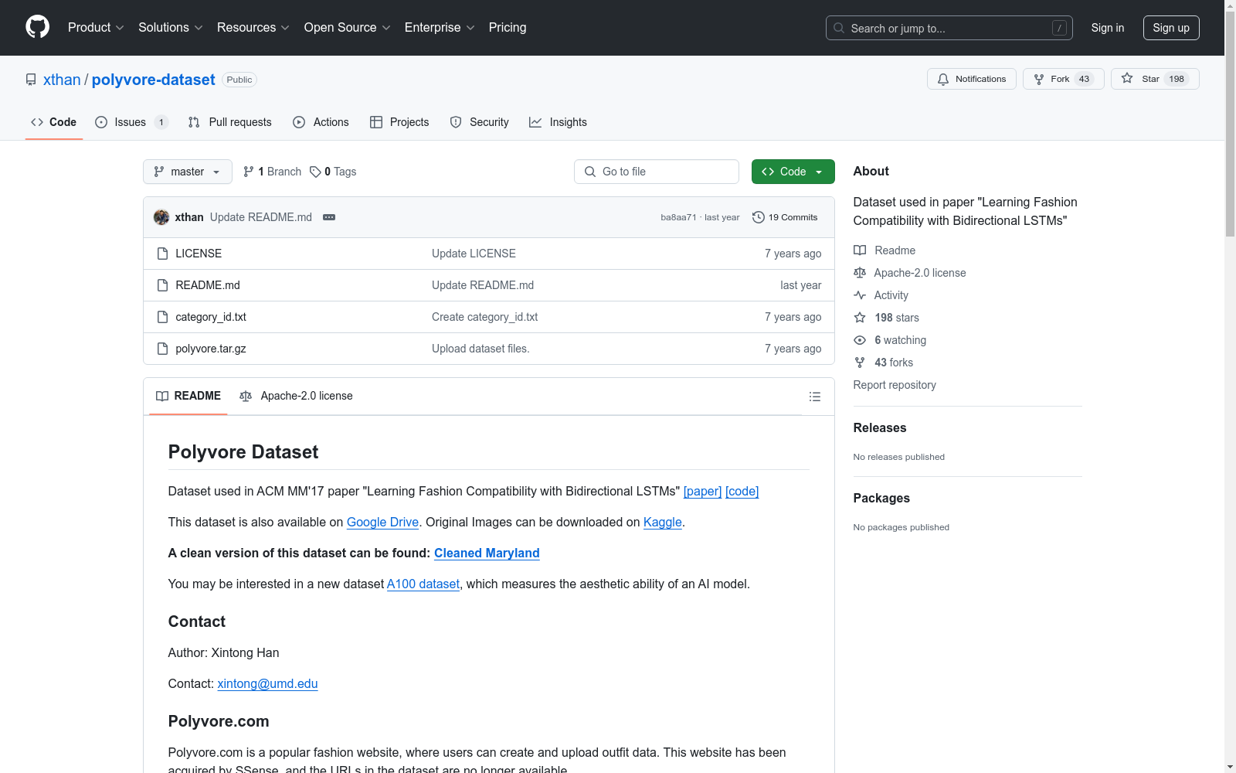Image resolution: width=1236 pixels, height=773 pixels.
Task: Click the tag icon beside 0 Tags
Action: (315, 172)
